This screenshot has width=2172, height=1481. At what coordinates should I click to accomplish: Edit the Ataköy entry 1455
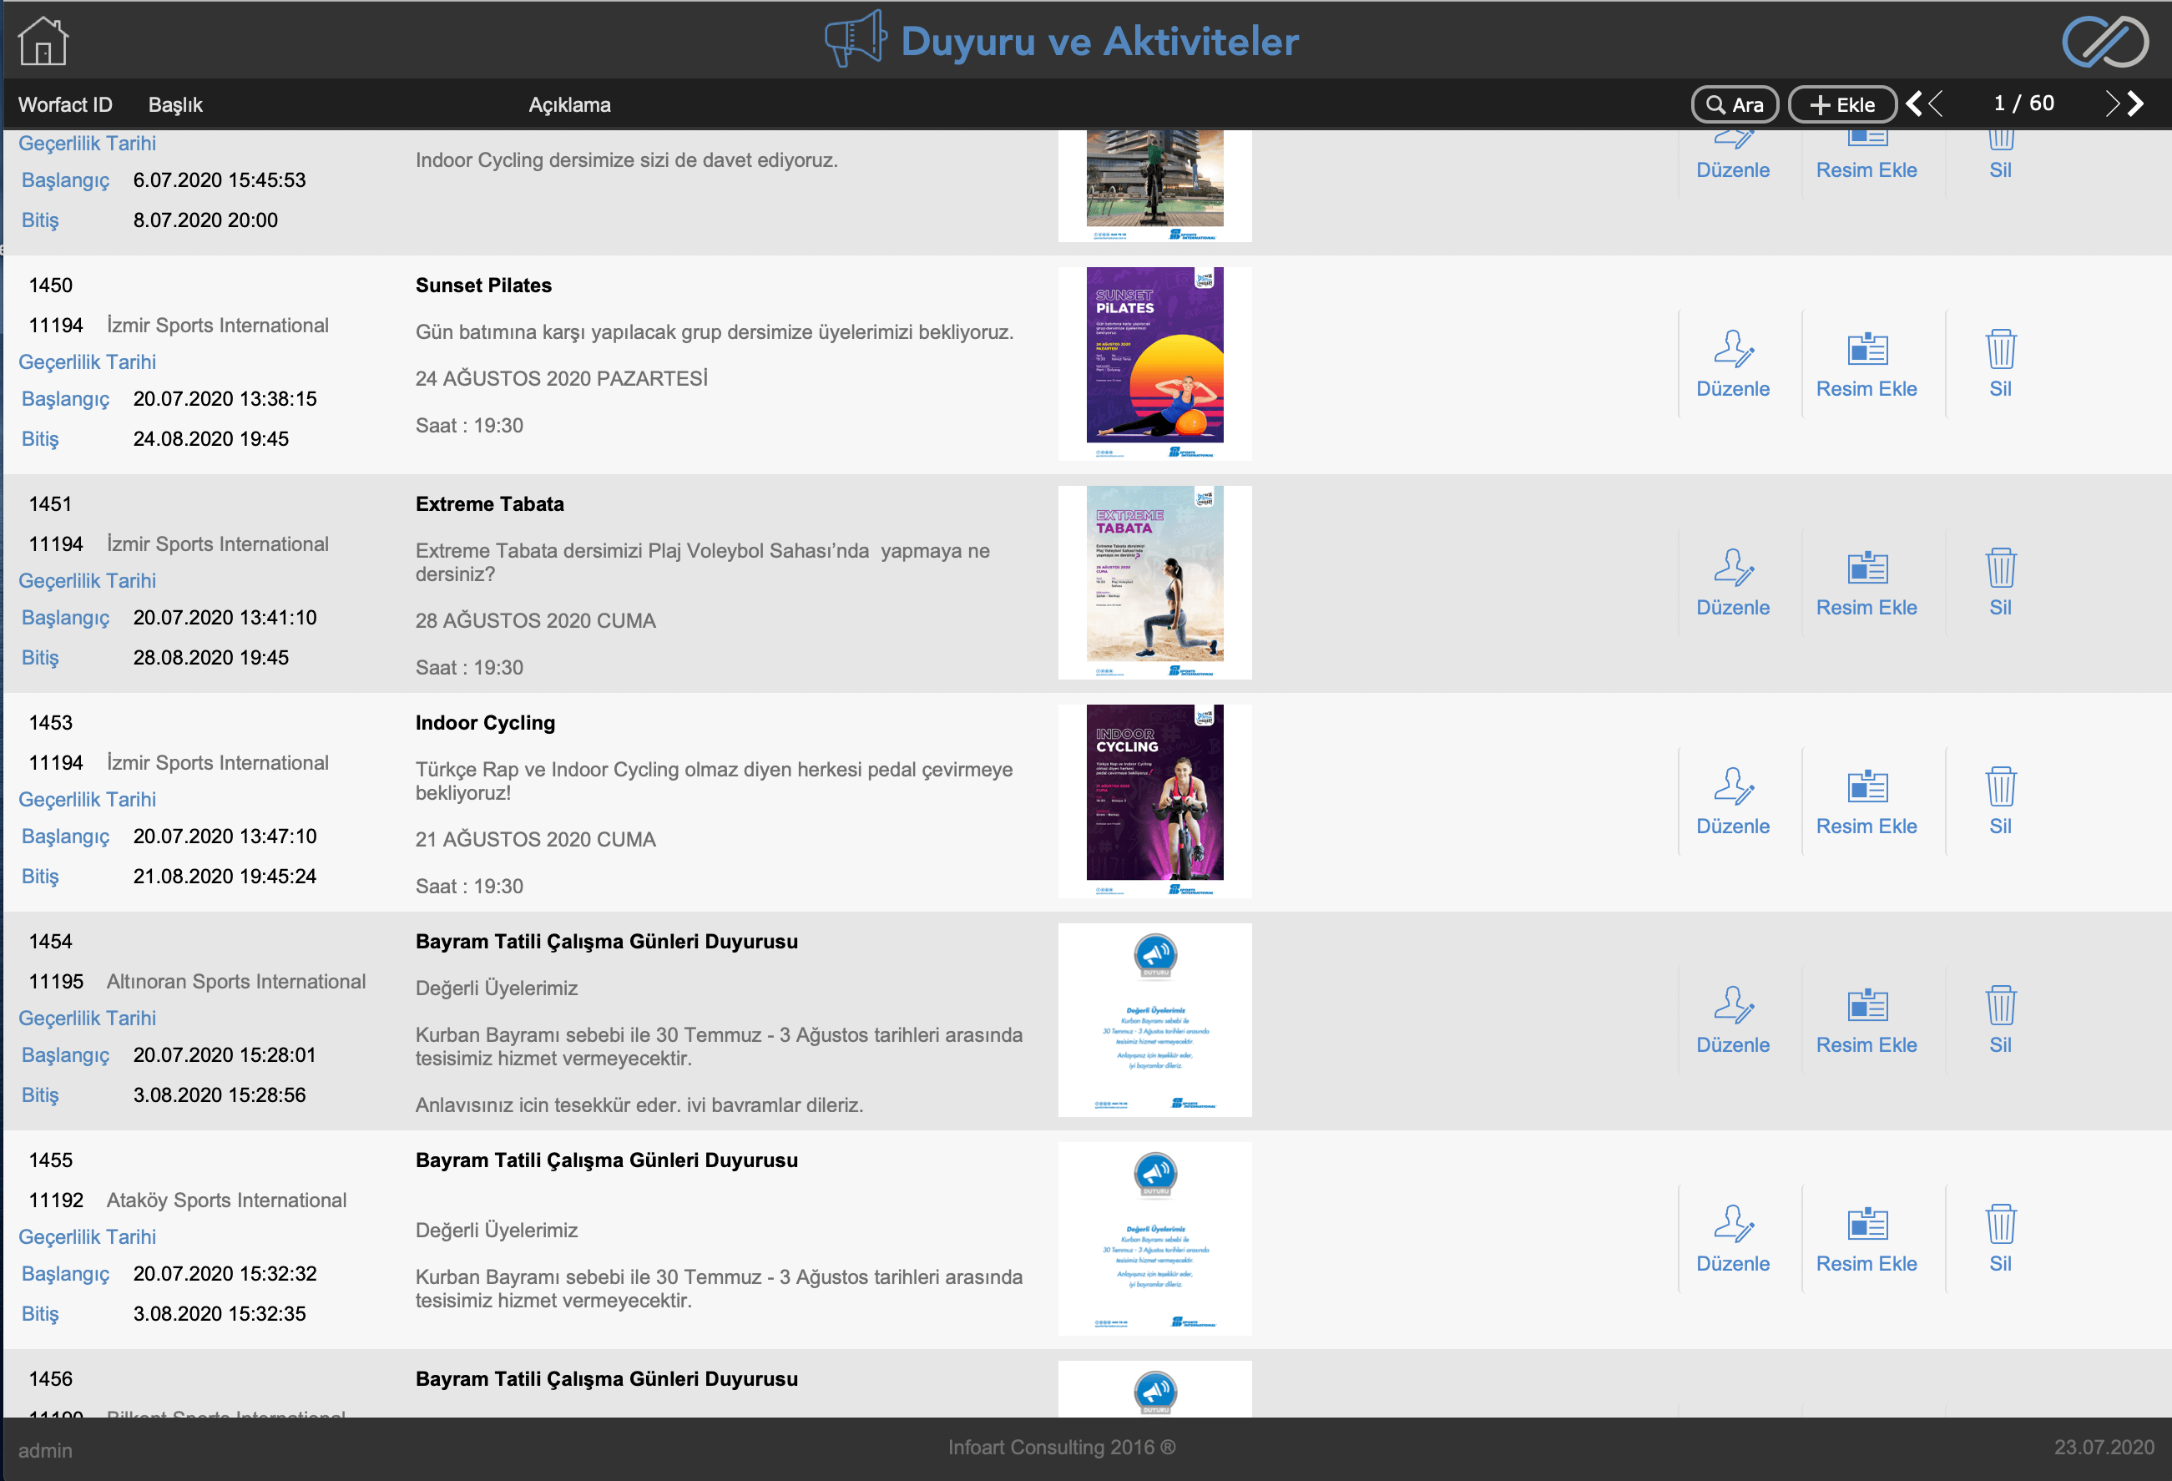coord(1733,1240)
